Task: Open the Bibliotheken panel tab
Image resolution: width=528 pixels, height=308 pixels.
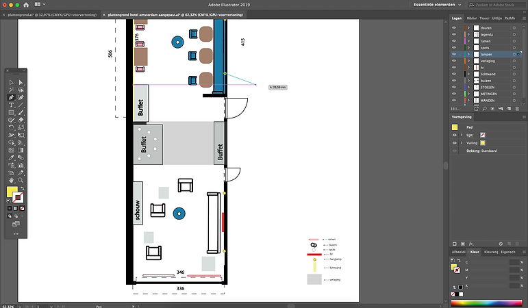Action: [472, 18]
